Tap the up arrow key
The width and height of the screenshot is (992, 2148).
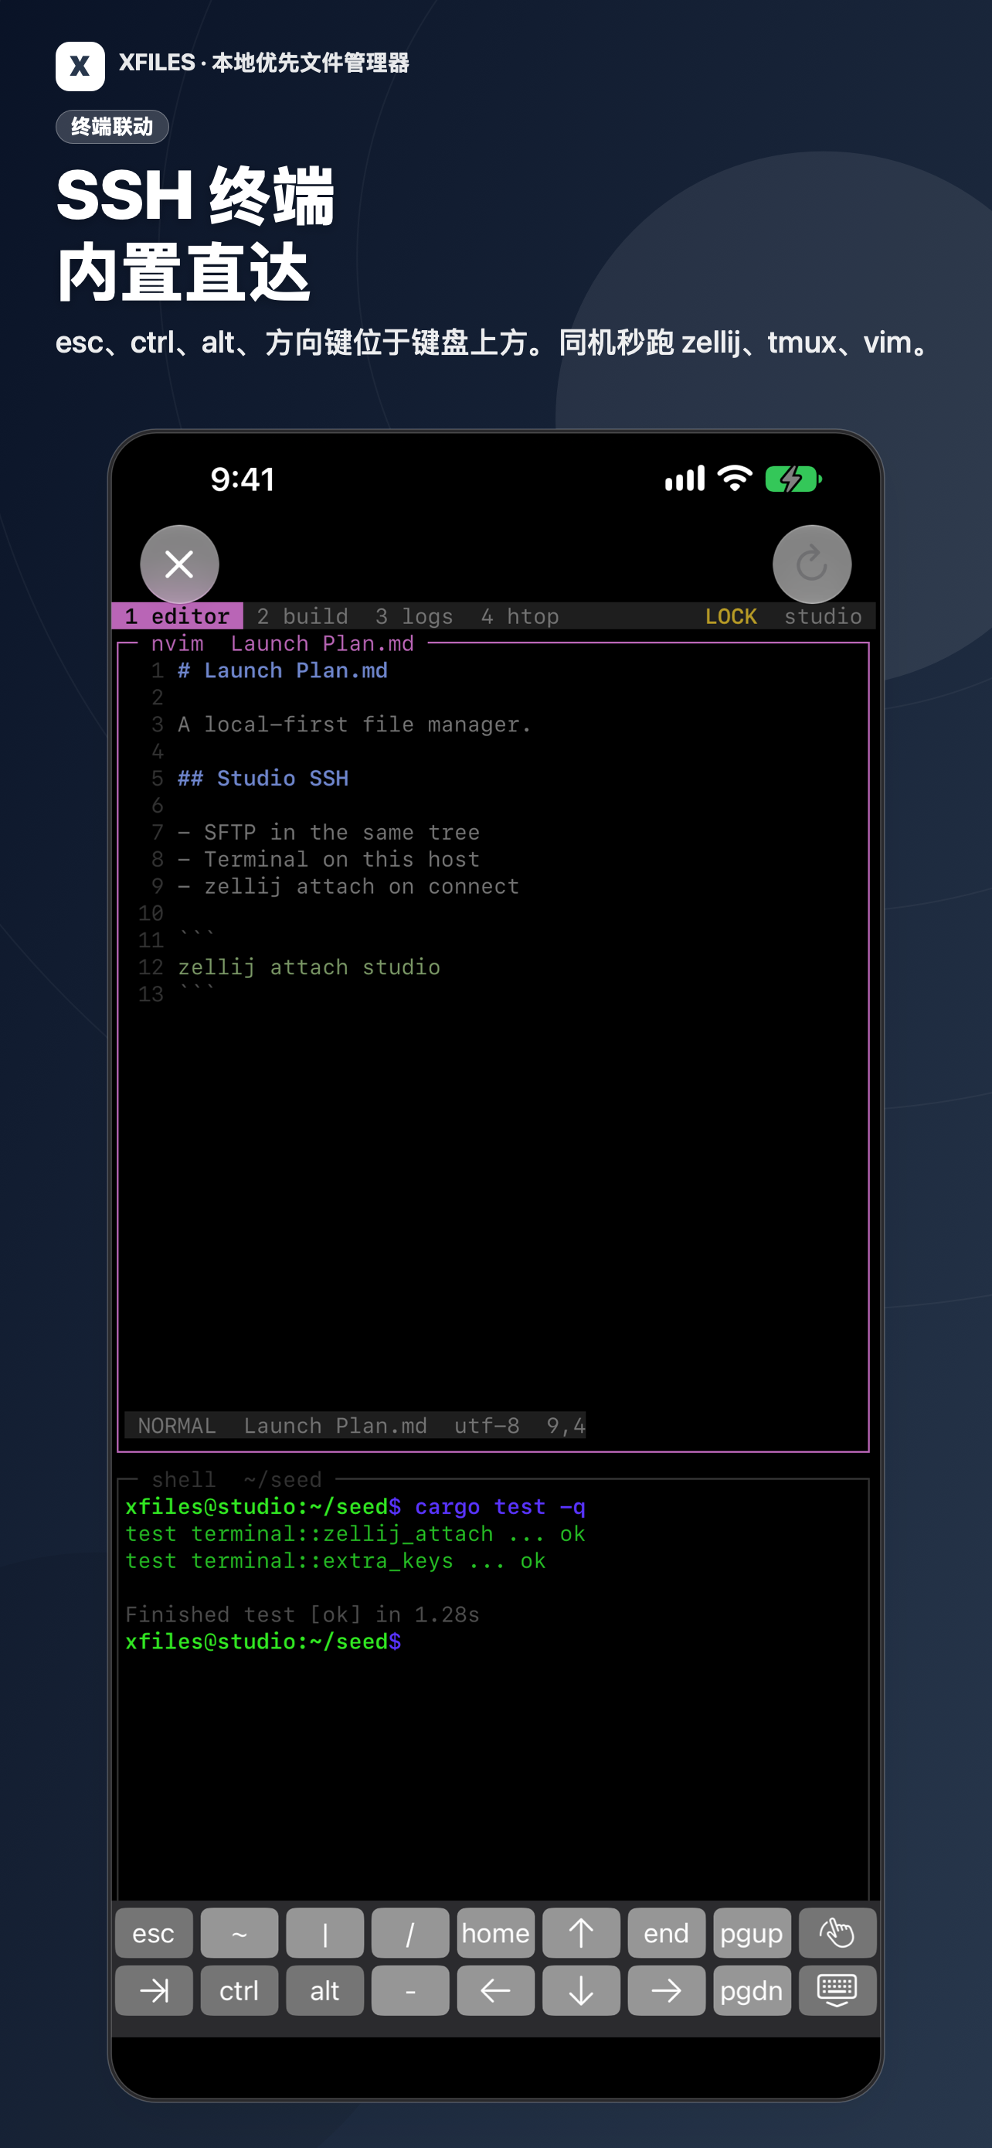[580, 1933]
